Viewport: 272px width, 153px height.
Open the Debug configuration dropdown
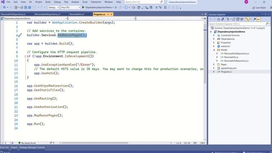[x=54, y=8]
